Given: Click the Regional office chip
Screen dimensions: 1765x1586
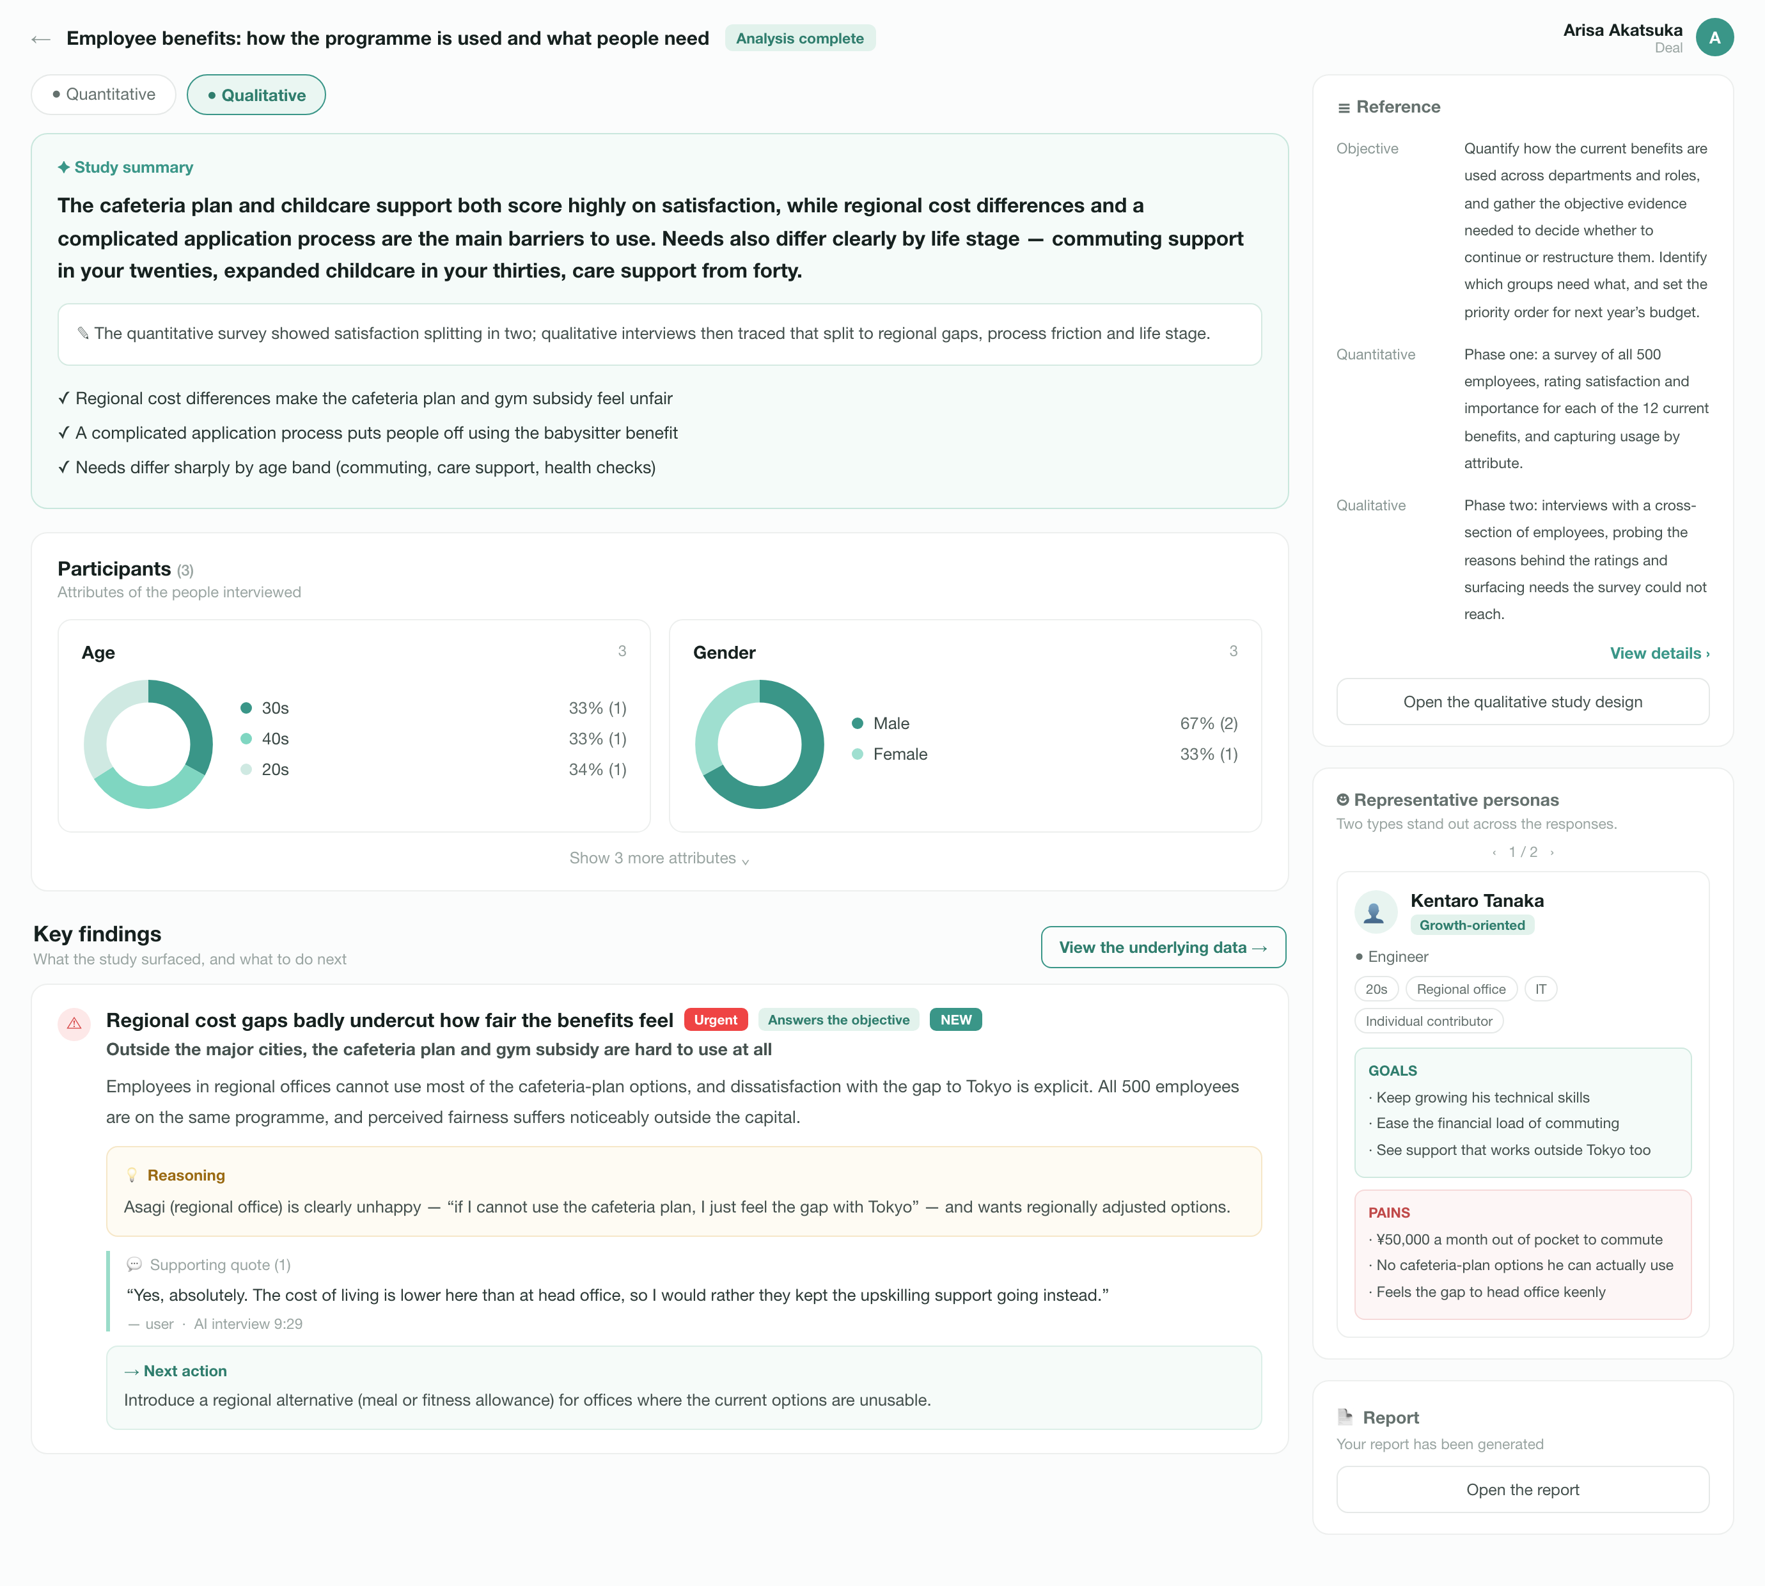Looking at the screenshot, I should [1461, 989].
